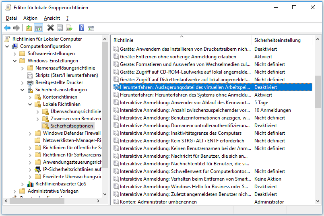Open Properties via the toolbar icon
Image resolution: width=324 pixels, height=216 pixels.
point(60,28)
